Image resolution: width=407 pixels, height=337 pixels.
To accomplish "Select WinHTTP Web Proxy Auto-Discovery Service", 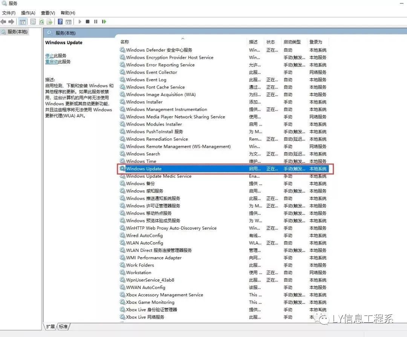I will (x=223, y=228).
